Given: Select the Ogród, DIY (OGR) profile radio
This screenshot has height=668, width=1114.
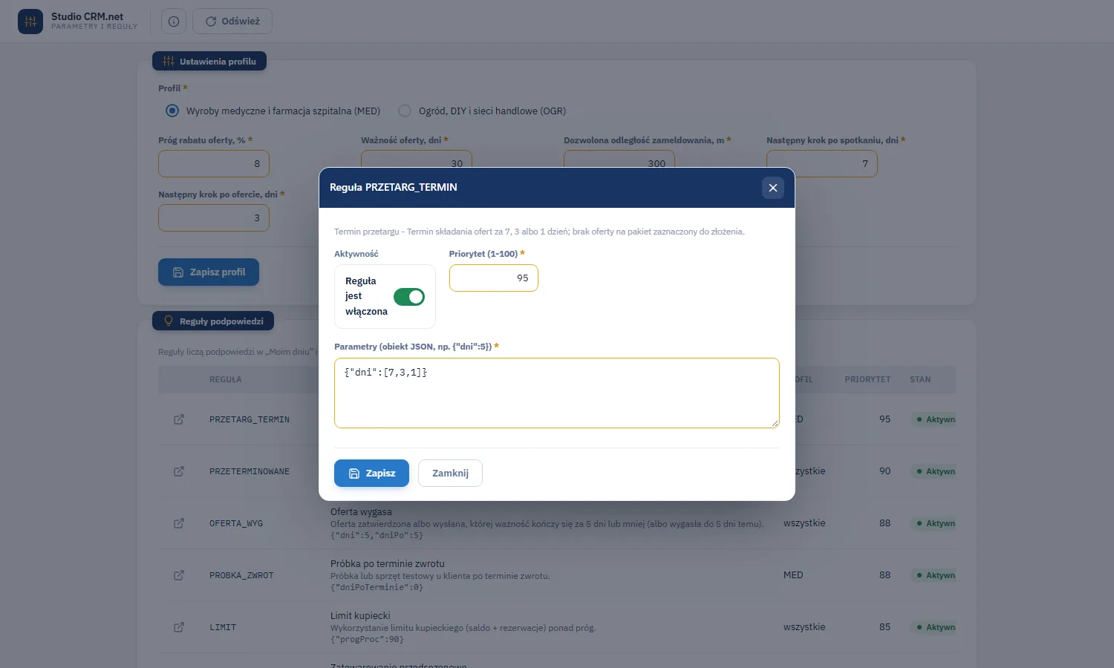Looking at the screenshot, I should click(405, 111).
